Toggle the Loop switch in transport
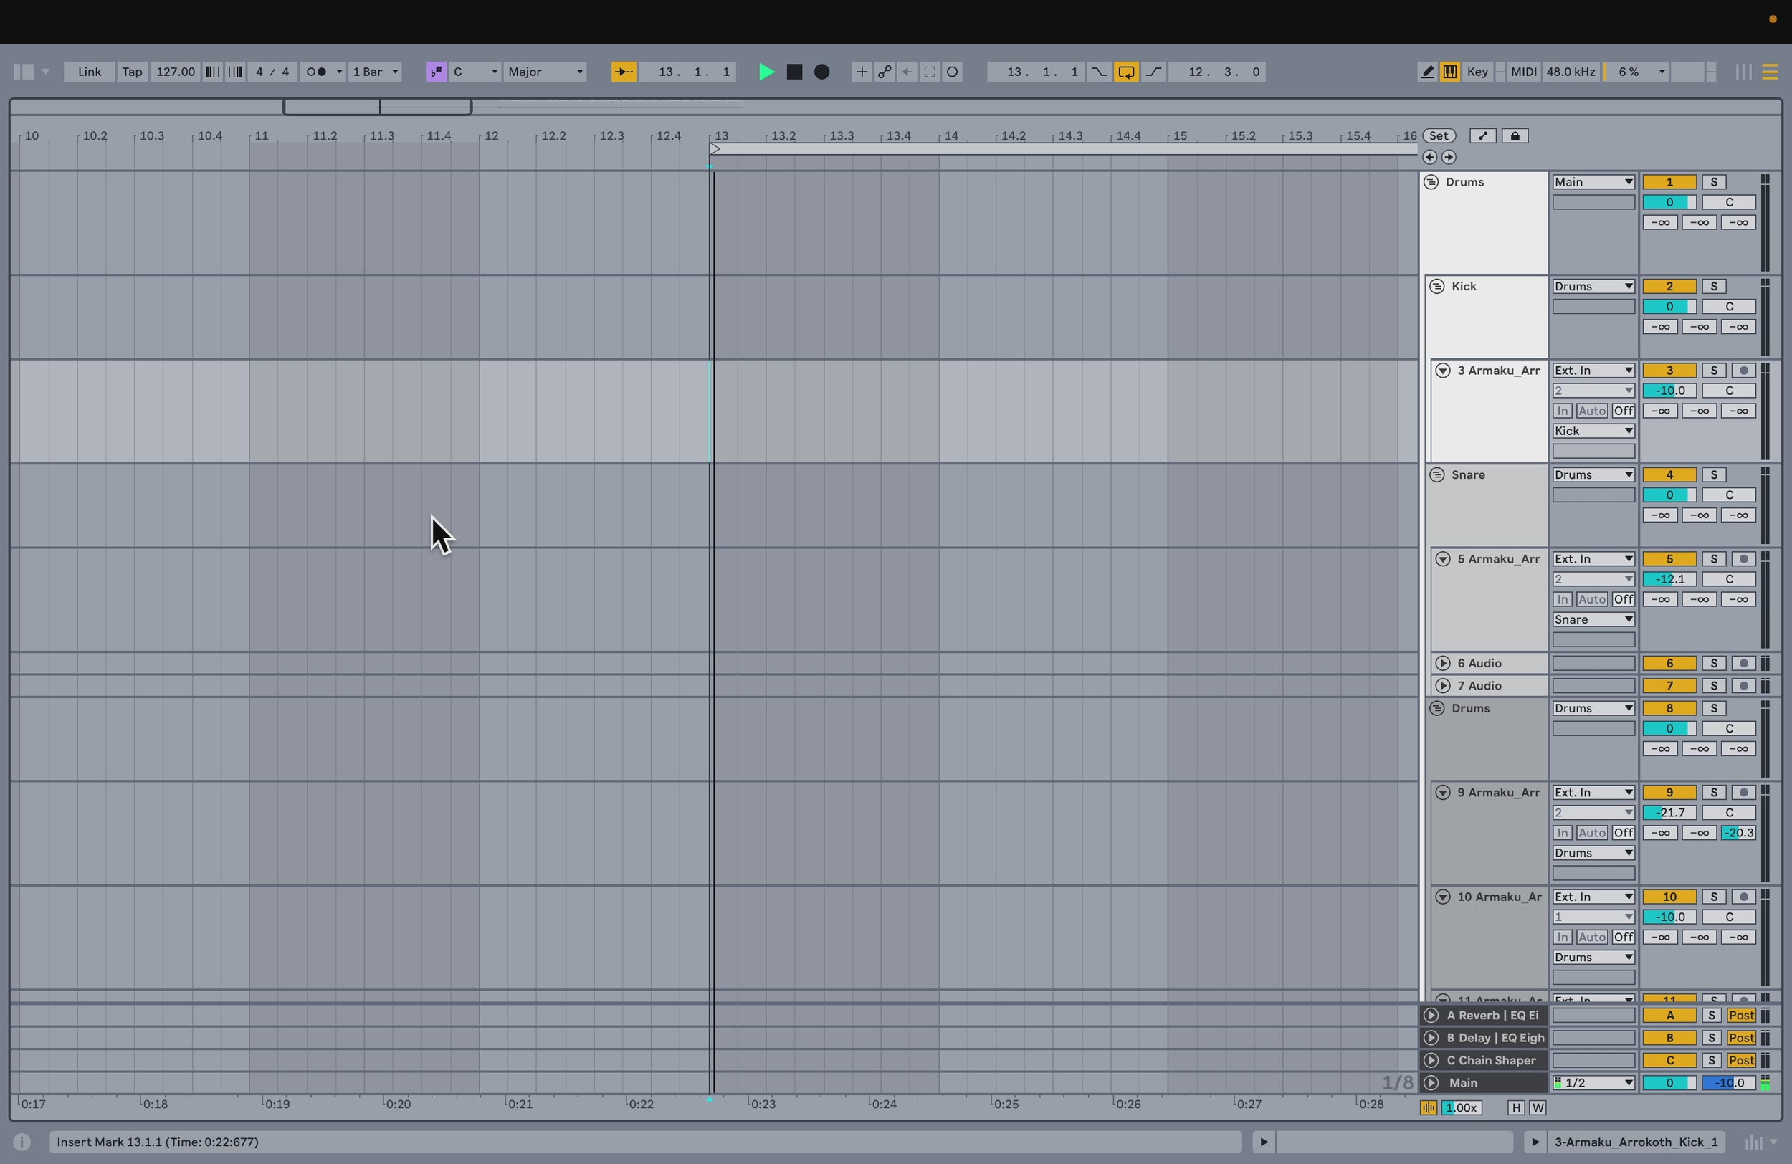 tap(1125, 72)
